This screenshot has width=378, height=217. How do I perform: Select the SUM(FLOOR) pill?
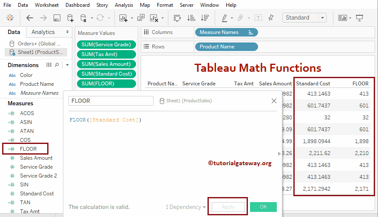[106, 84]
